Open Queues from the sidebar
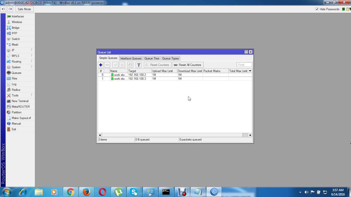Viewport: 351px width, 197px height. pos(16,73)
